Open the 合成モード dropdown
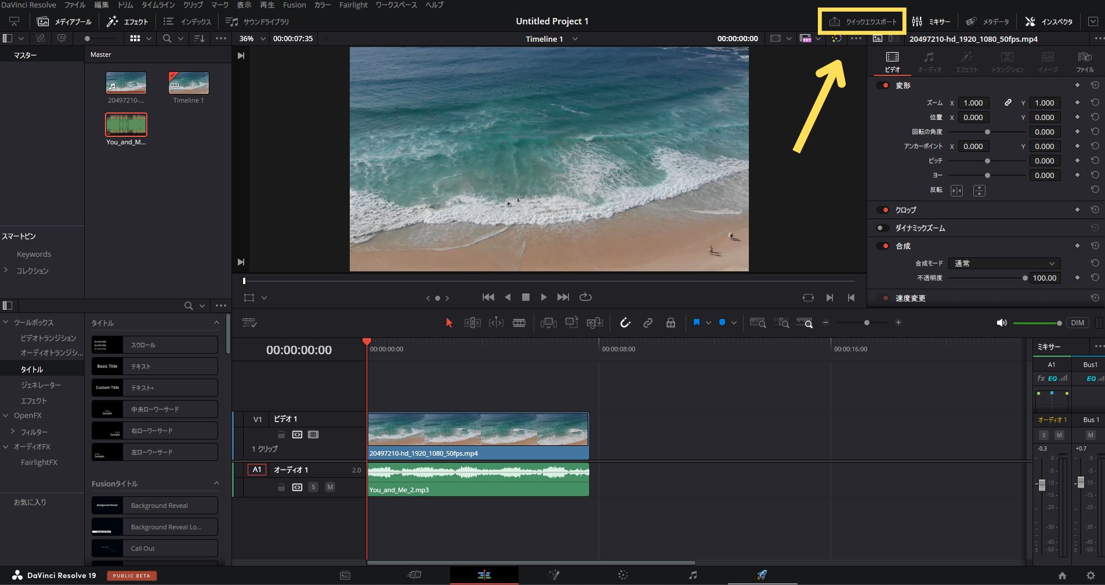The image size is (1105, 585). click(1003, 263)
